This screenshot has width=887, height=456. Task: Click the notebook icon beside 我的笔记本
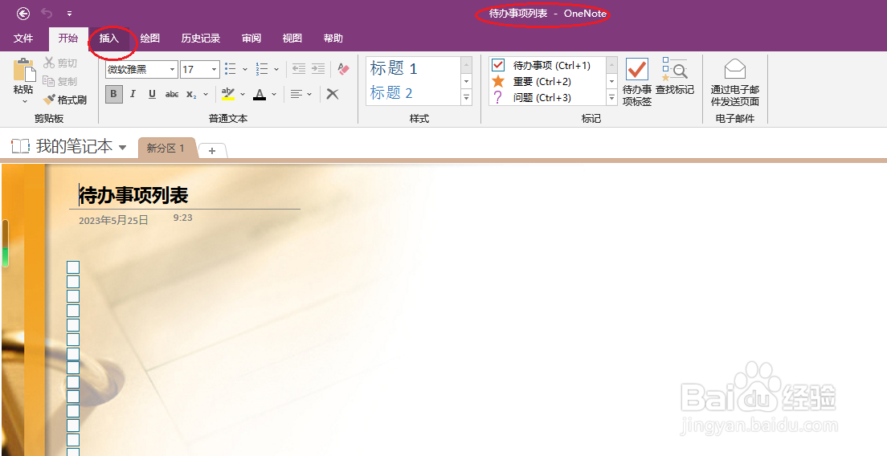[20, 146]
